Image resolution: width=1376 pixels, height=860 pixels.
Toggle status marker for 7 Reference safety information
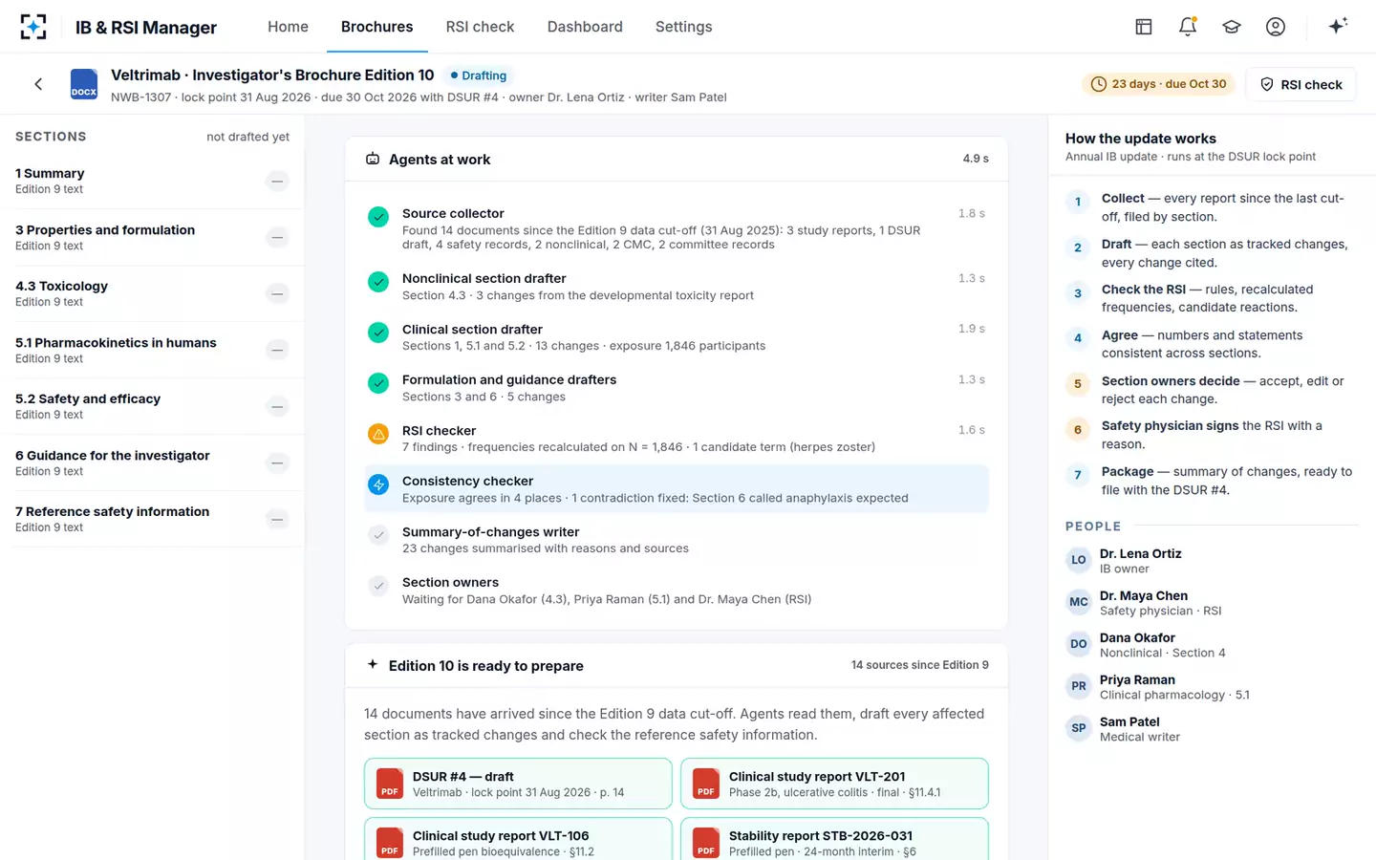pos(277,519)
